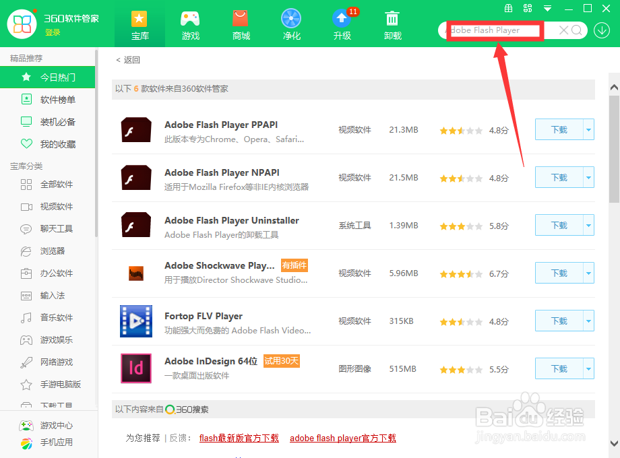
Task: Open the Adobe Flash Player Uninstaller title
Action: (232, 220)
